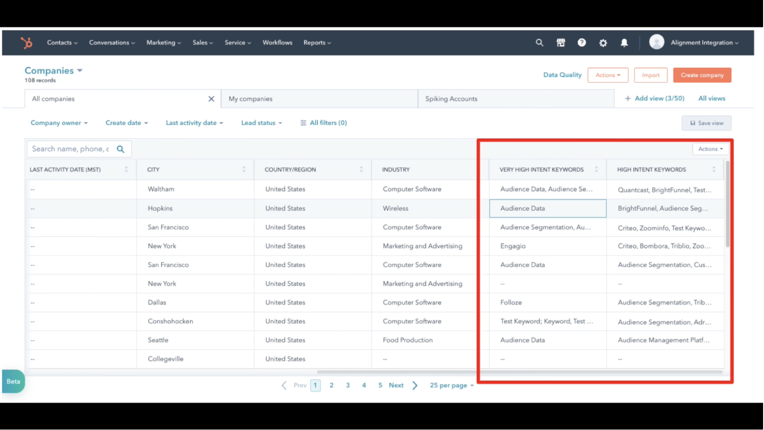Open the Company owner filter
The width and height of the screenshot is (764, 430).
[x=59, y=123]
